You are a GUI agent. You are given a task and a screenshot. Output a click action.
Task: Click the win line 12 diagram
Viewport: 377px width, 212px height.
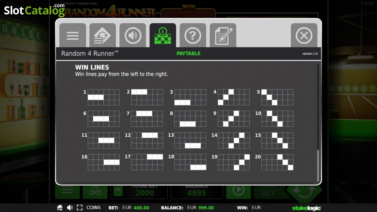click(x=147, y=140)
